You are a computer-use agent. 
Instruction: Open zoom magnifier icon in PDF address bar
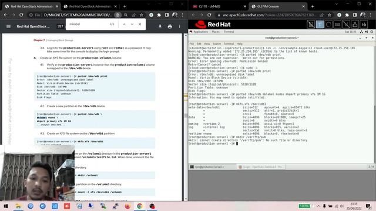[126, 15]
